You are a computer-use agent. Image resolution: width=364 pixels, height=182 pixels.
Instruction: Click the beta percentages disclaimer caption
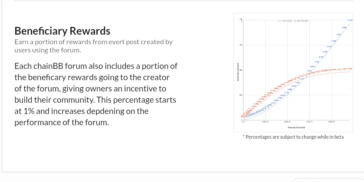293,137
